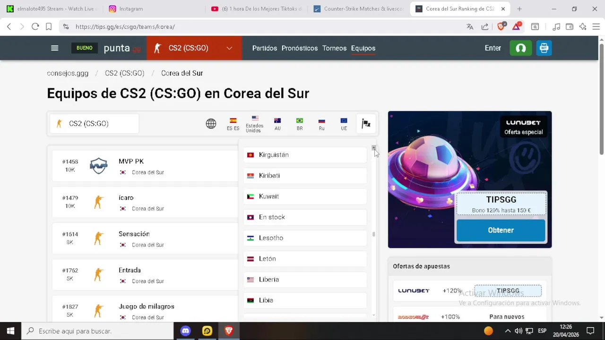Screen dimensions: 605x340
Task: Select Lesotho from country list
Action: point(305,238)
